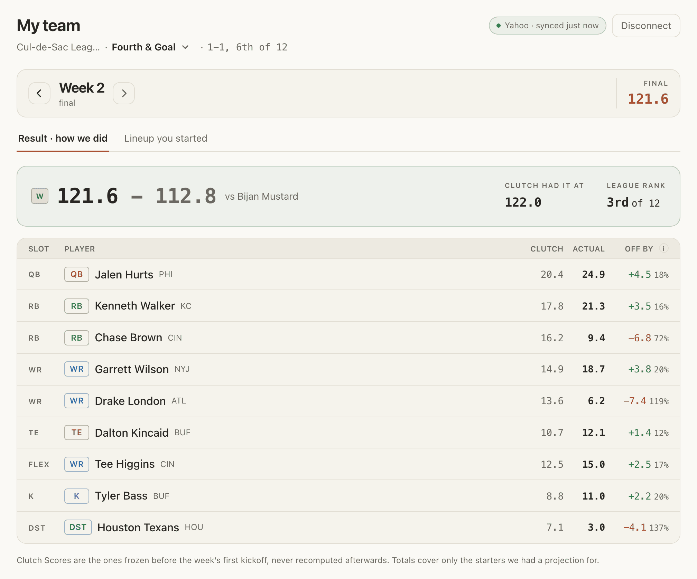
Task: Click Drake London's −7.4 off by value
Action: coord(635,401)
